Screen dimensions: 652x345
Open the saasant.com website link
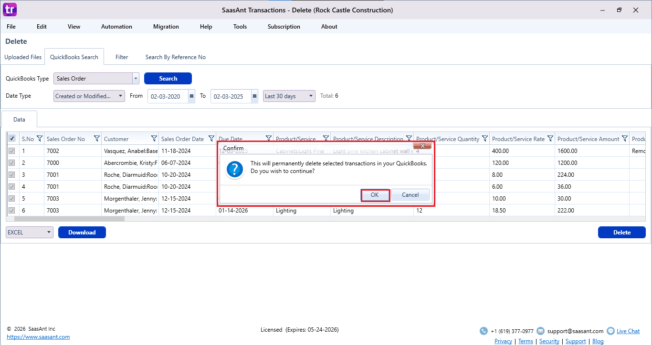(x=38, y=337)
